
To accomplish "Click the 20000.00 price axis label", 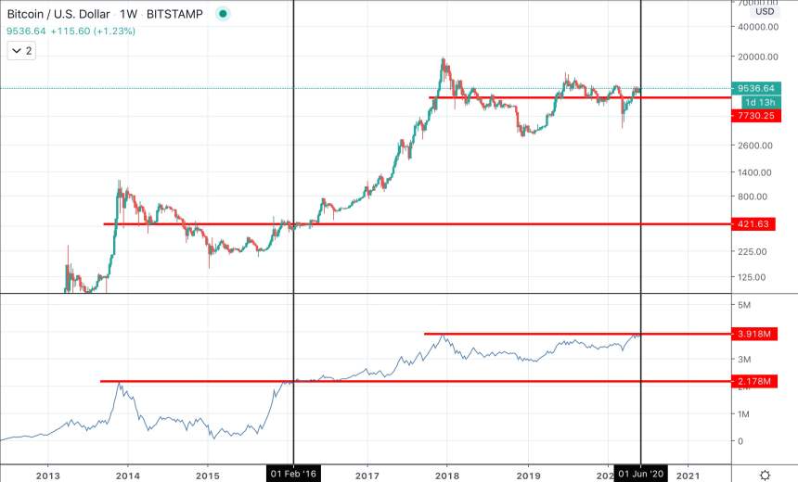I will 758,57.
